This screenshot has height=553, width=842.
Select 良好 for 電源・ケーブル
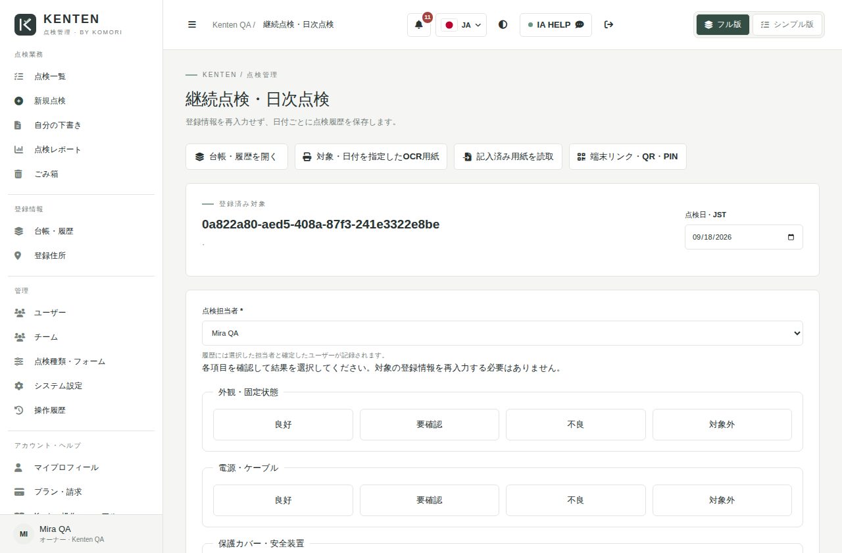[283, 500]
